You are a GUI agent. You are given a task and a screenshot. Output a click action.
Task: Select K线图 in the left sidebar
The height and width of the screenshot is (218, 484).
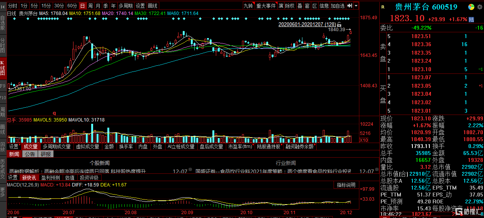[x=3, y=68]
